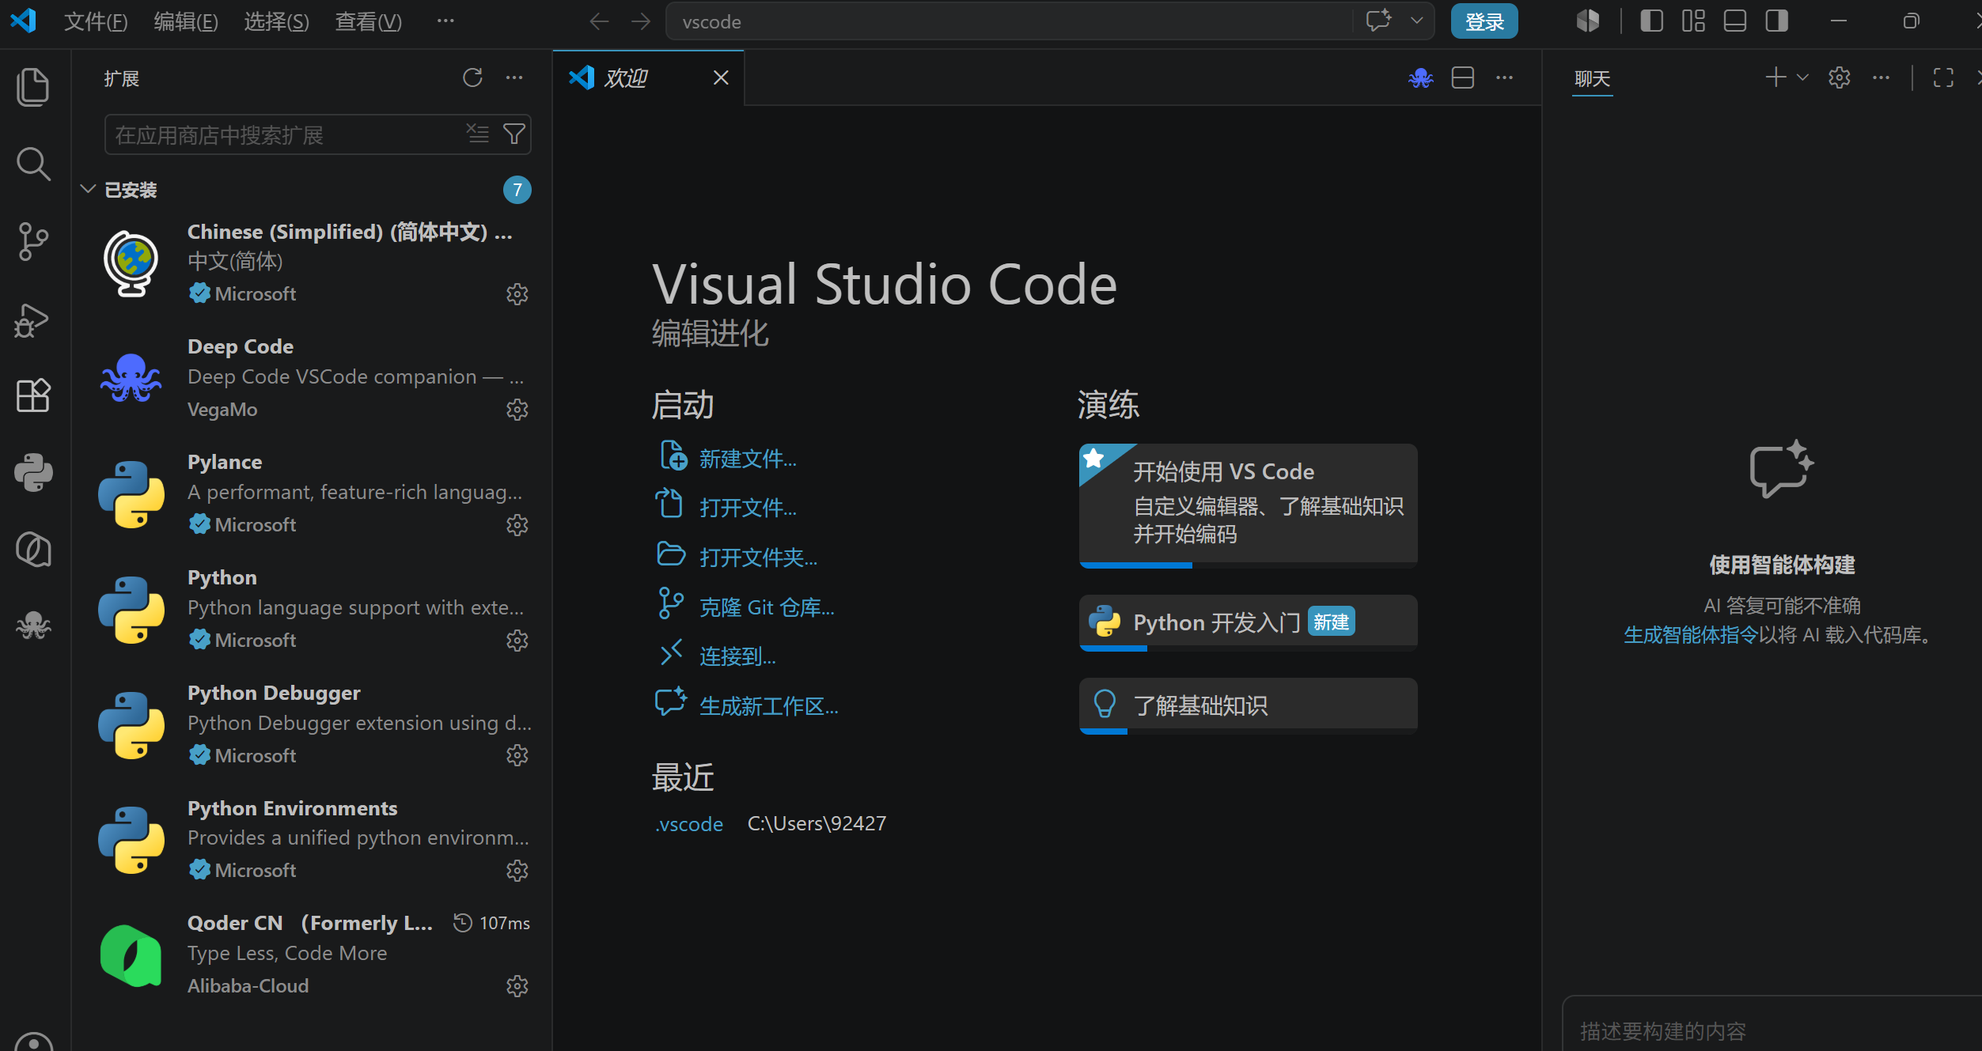Image resolution: width=1982 pixels, height=1051 pixels.
Task: Open recent .vscode folder link
Action: click(x=689, y=824)
